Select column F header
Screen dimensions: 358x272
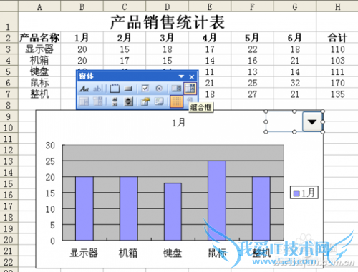252,6
